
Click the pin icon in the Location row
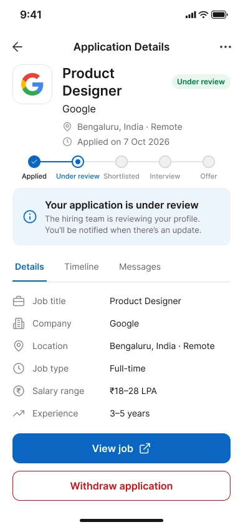[19, 346]
